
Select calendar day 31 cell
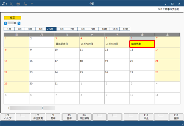[67, 87]
